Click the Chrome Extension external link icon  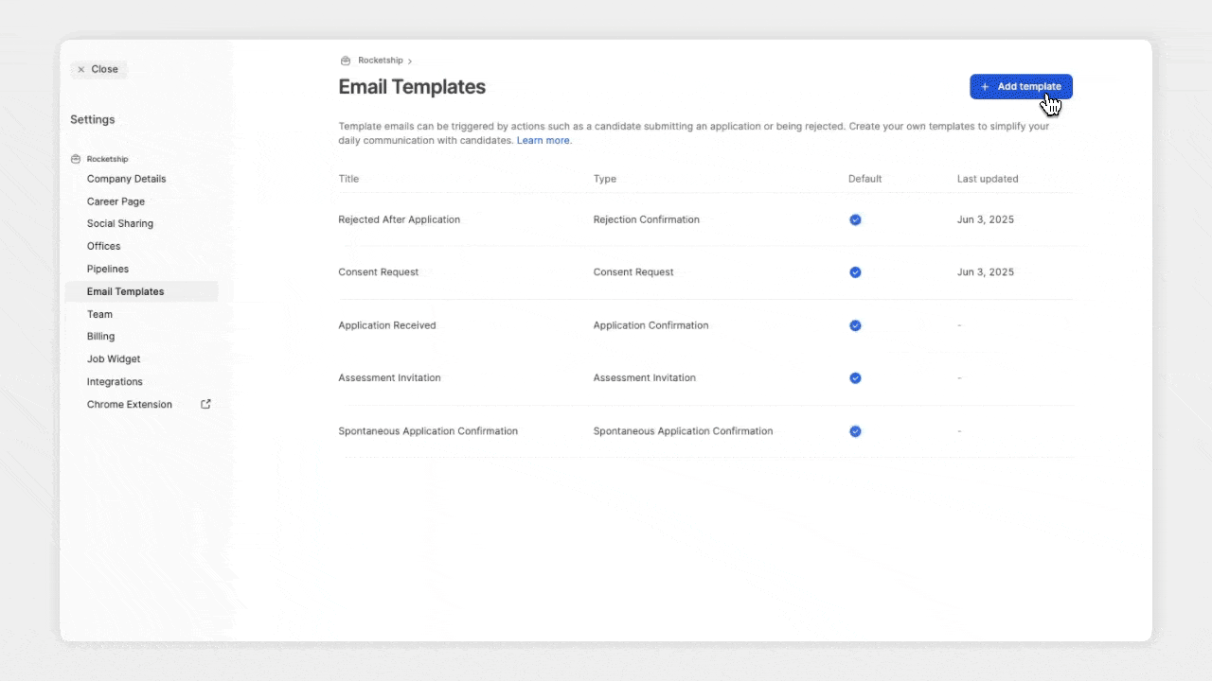tap(205, 404)
